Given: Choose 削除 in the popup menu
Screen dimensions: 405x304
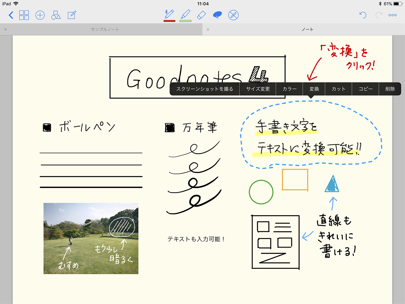Looking at the screenshot, I should click(x=390, y=89).
